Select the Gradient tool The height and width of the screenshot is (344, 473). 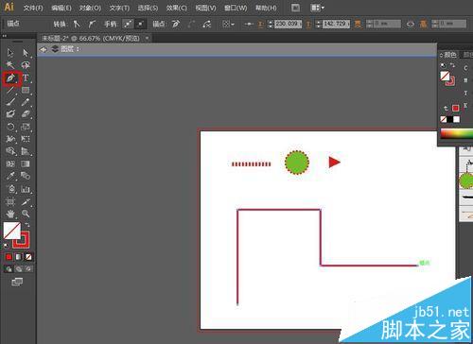tap(26, 163)
